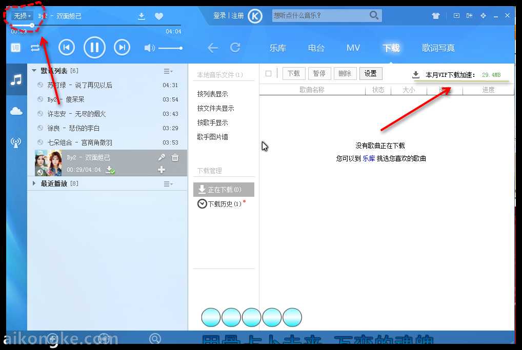
Task: Click the cloud music sidebar icon
Action: pos(16,110)
